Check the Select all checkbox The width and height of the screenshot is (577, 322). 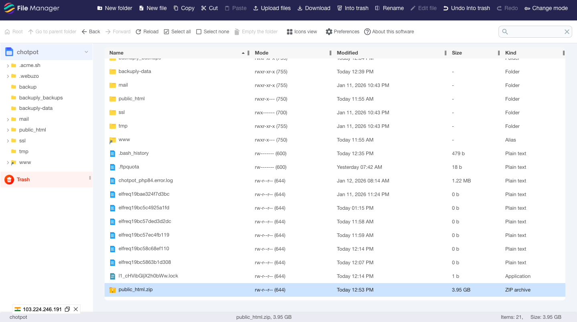click(x=167, y=32)
